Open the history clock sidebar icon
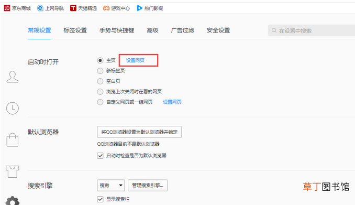355x205 pixels. pos(13,108)
